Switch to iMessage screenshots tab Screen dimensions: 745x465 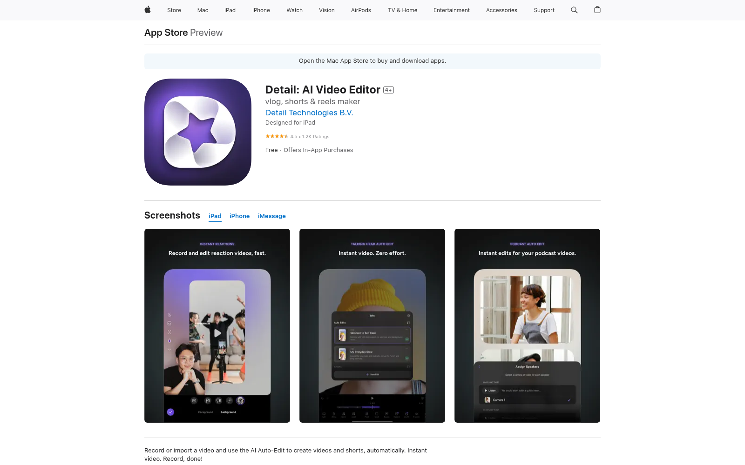click(x=272, y=216)
